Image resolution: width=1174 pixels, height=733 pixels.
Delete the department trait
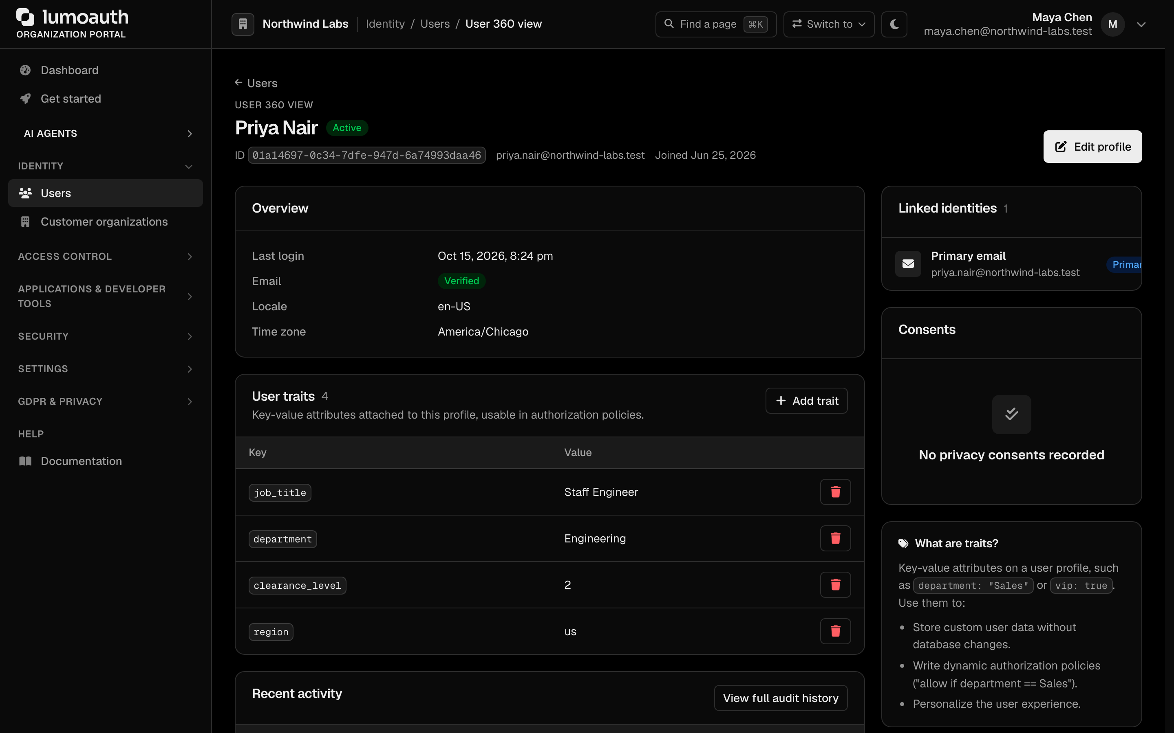coord(835,539)
